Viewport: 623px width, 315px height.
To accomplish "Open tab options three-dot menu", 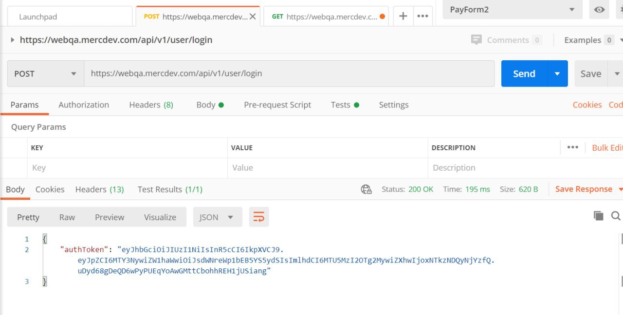I will (x=422, y=16).
